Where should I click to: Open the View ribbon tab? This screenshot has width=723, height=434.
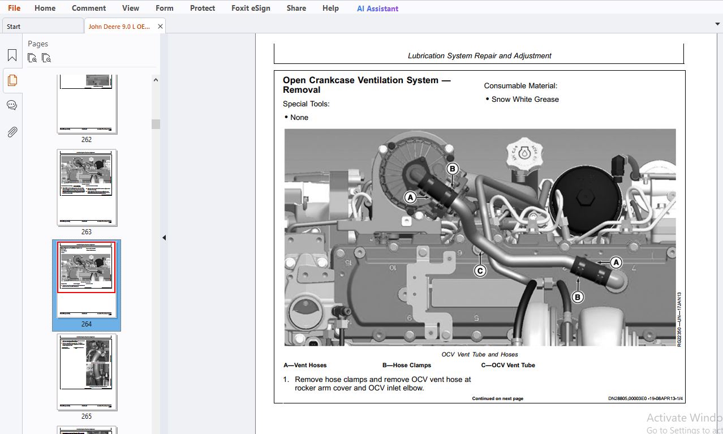[x=131, y=8]
